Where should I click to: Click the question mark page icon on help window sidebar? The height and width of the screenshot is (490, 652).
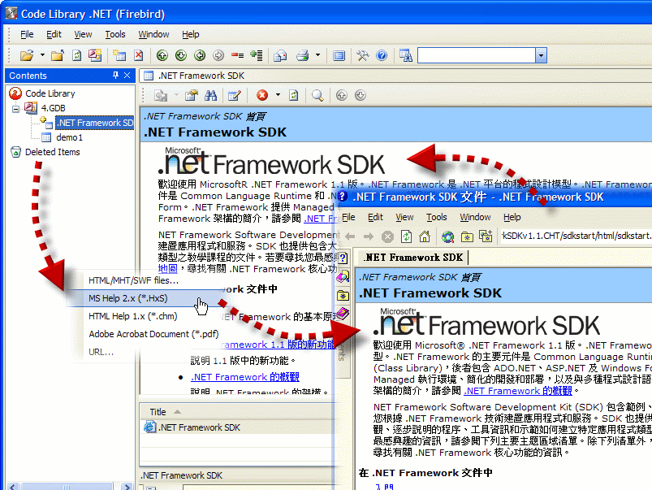pos(343,258)
